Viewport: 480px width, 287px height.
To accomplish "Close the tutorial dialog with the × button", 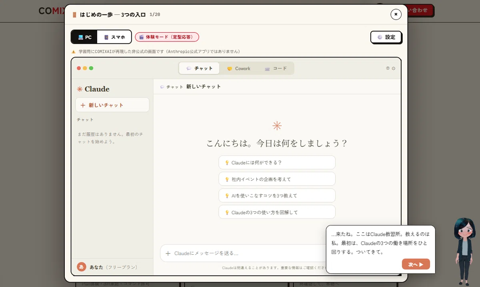I will click(x=396, y=14).
